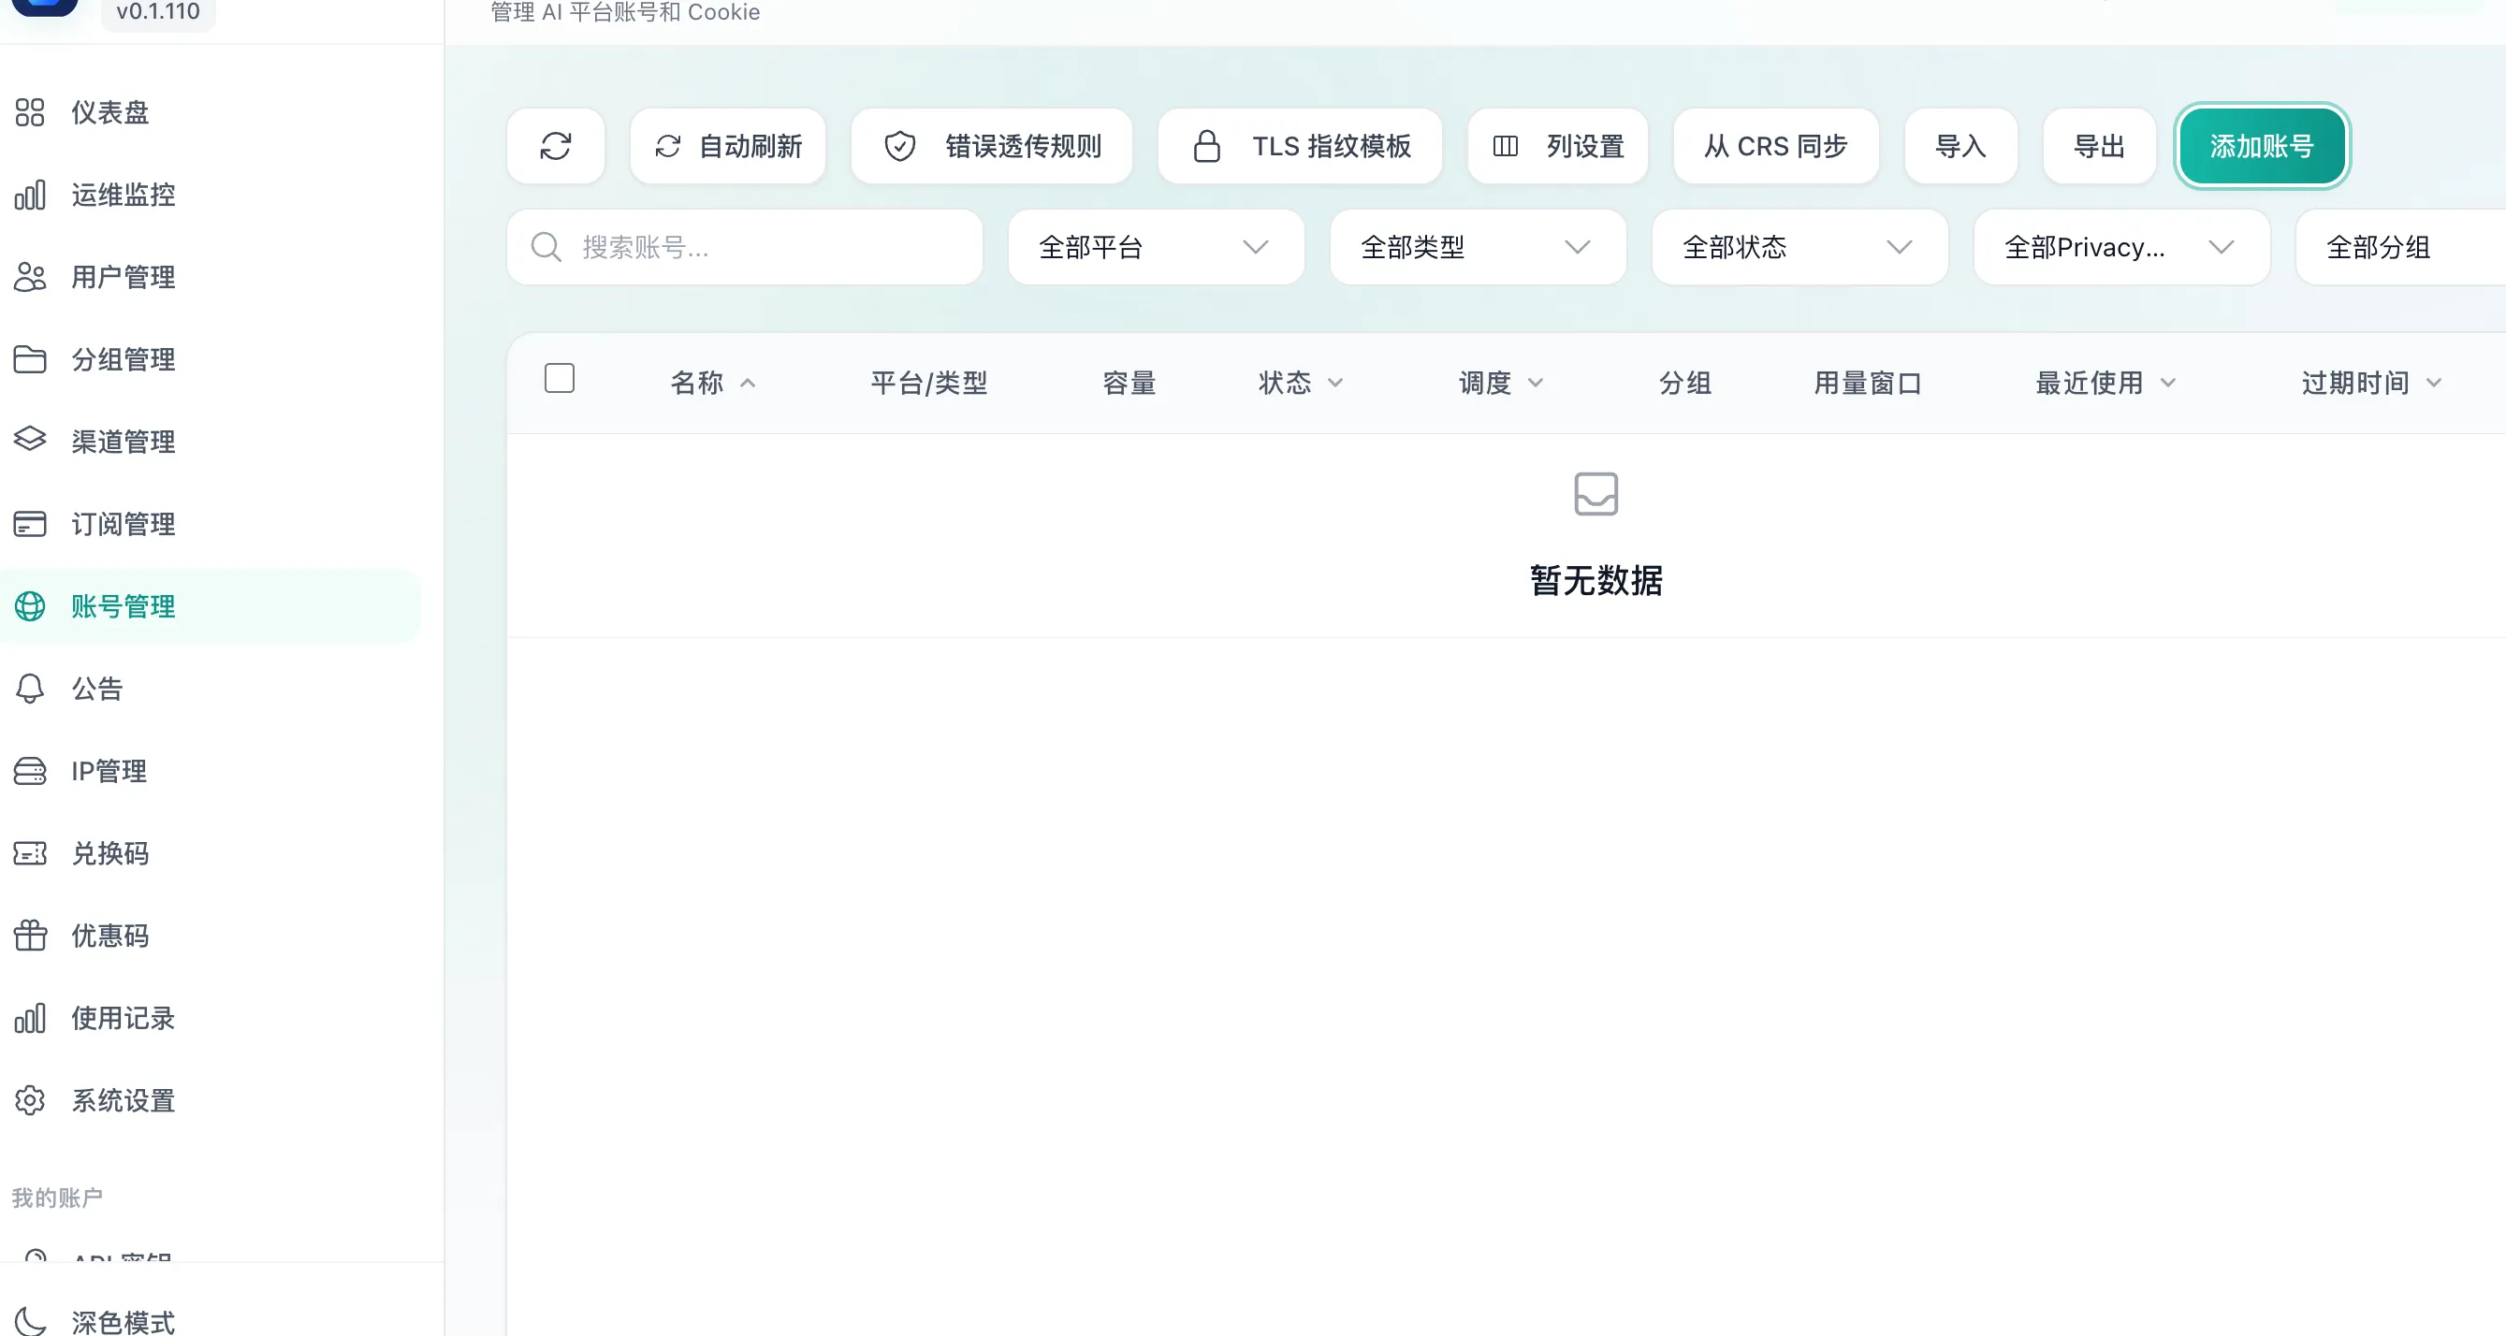Click the 系统设置 gear icon
This screenshot has width=2506, height=1336.
point(30,1100)
